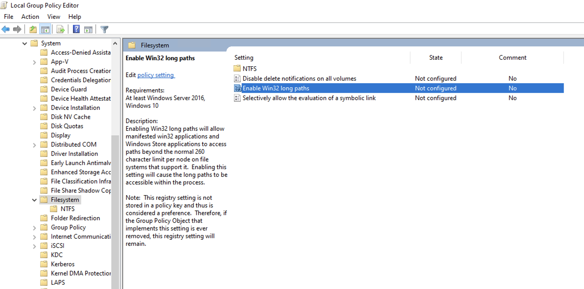Click the policy setting link
Viewport: 584px width, 289px height.
[x=156, y=75]
